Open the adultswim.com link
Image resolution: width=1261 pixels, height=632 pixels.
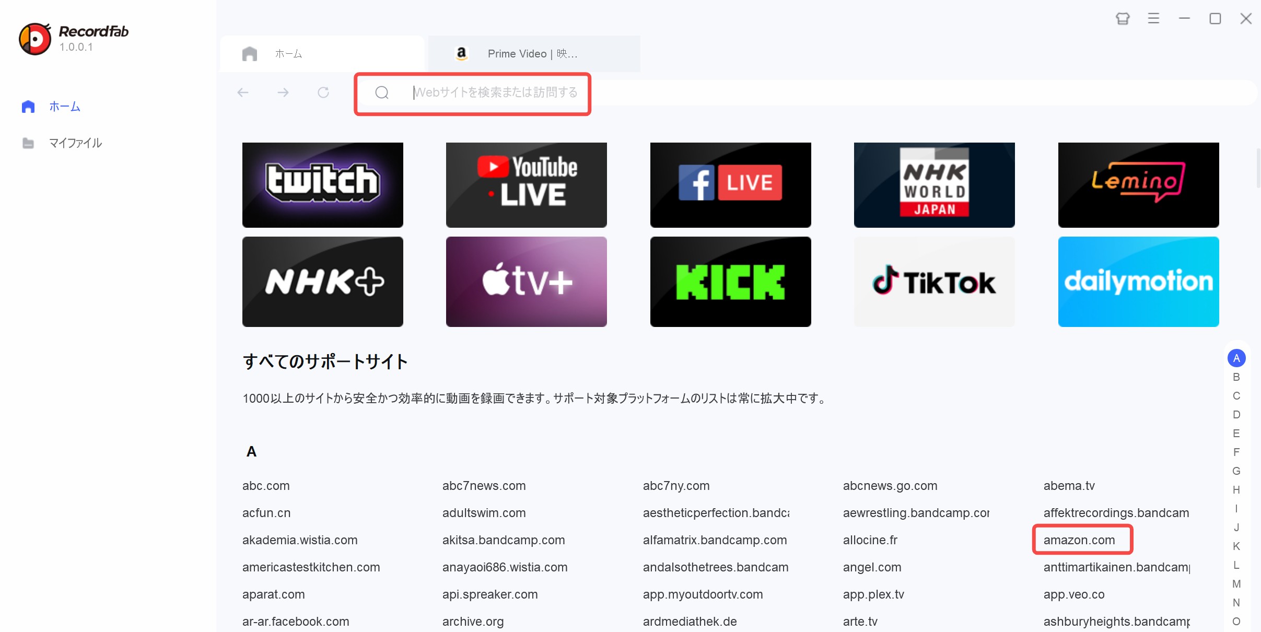[x=484, y=513]
